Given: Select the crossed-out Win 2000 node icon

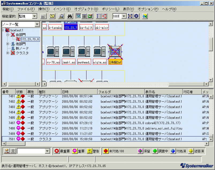Looking at the screenshot, I should (115, 51).
